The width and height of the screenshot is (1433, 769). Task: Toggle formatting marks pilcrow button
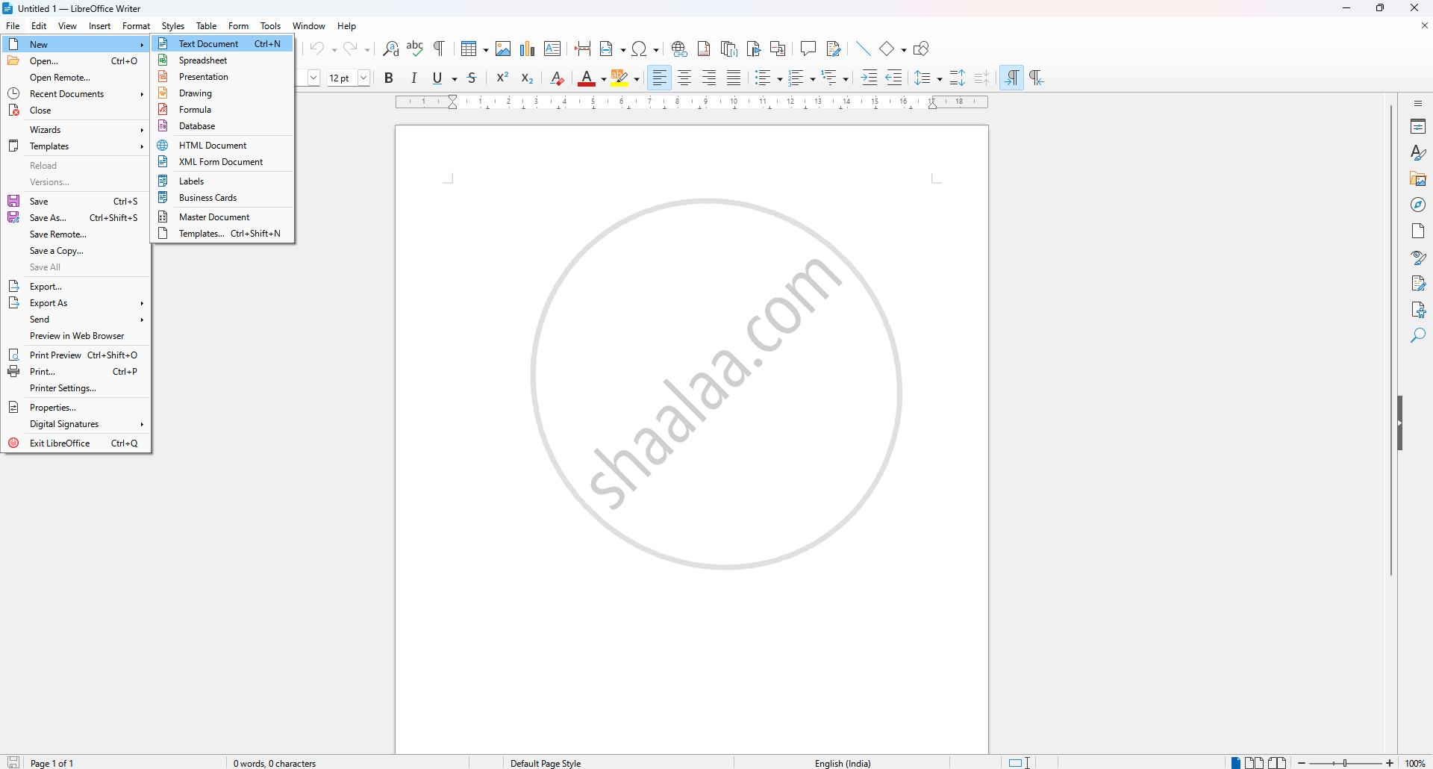pyautogui.click(x=440, y=49)
